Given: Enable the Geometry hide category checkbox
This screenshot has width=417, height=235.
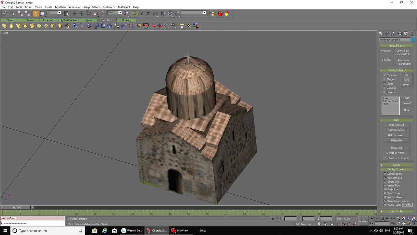Looking at the screenshot, I should 384,75.
